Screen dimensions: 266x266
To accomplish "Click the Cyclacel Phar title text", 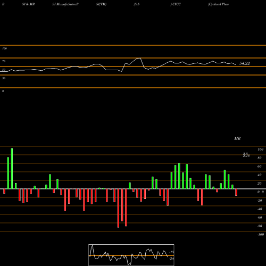I will click(219, 4).
